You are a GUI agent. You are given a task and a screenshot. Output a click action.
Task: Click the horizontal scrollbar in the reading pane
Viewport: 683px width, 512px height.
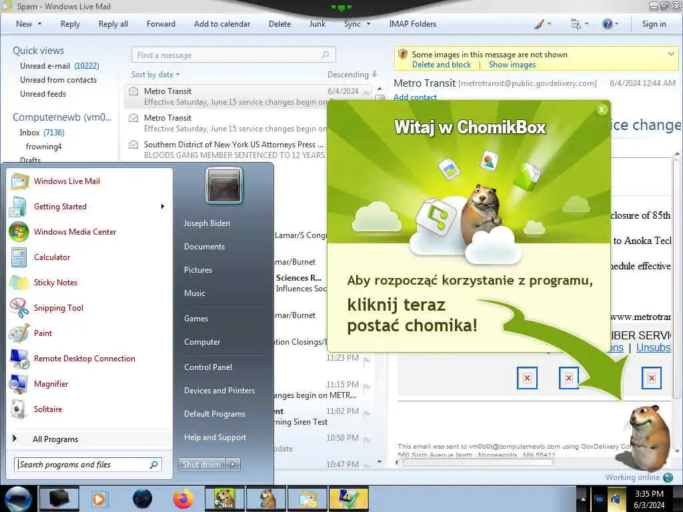coord(478,463)
